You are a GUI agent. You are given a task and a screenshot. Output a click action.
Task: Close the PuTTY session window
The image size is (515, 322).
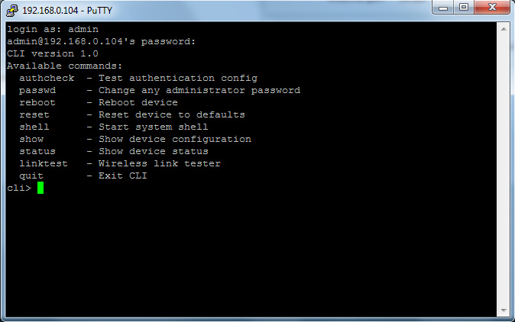pyautogui.click(x=492, y=8)
